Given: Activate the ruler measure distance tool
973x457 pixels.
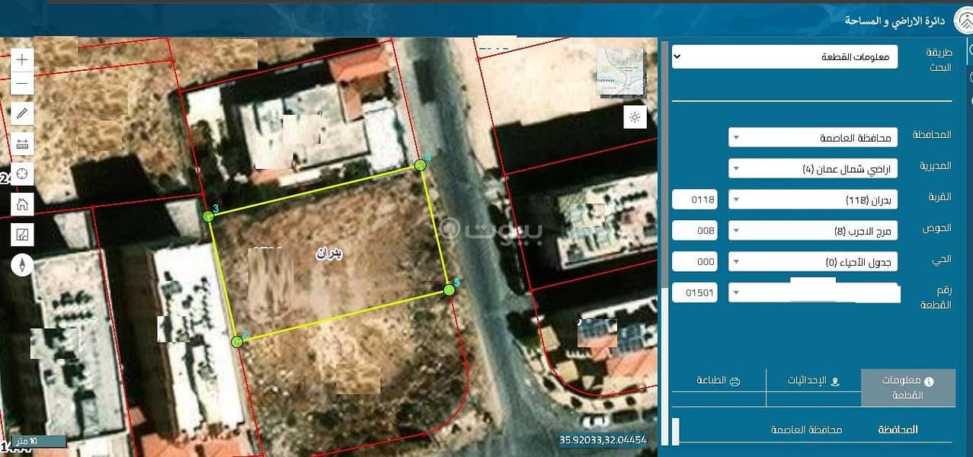Looking at the screenshot, I should click(x=22, y=143).
